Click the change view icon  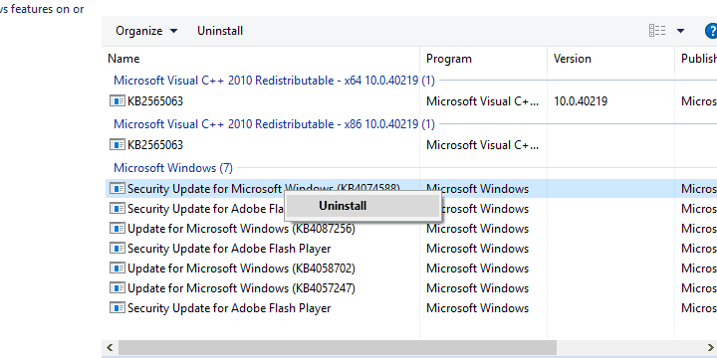coord(657,31)
